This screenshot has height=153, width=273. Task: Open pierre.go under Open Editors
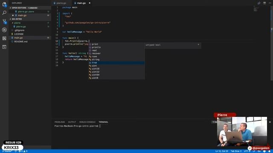[x=30, y=11]
